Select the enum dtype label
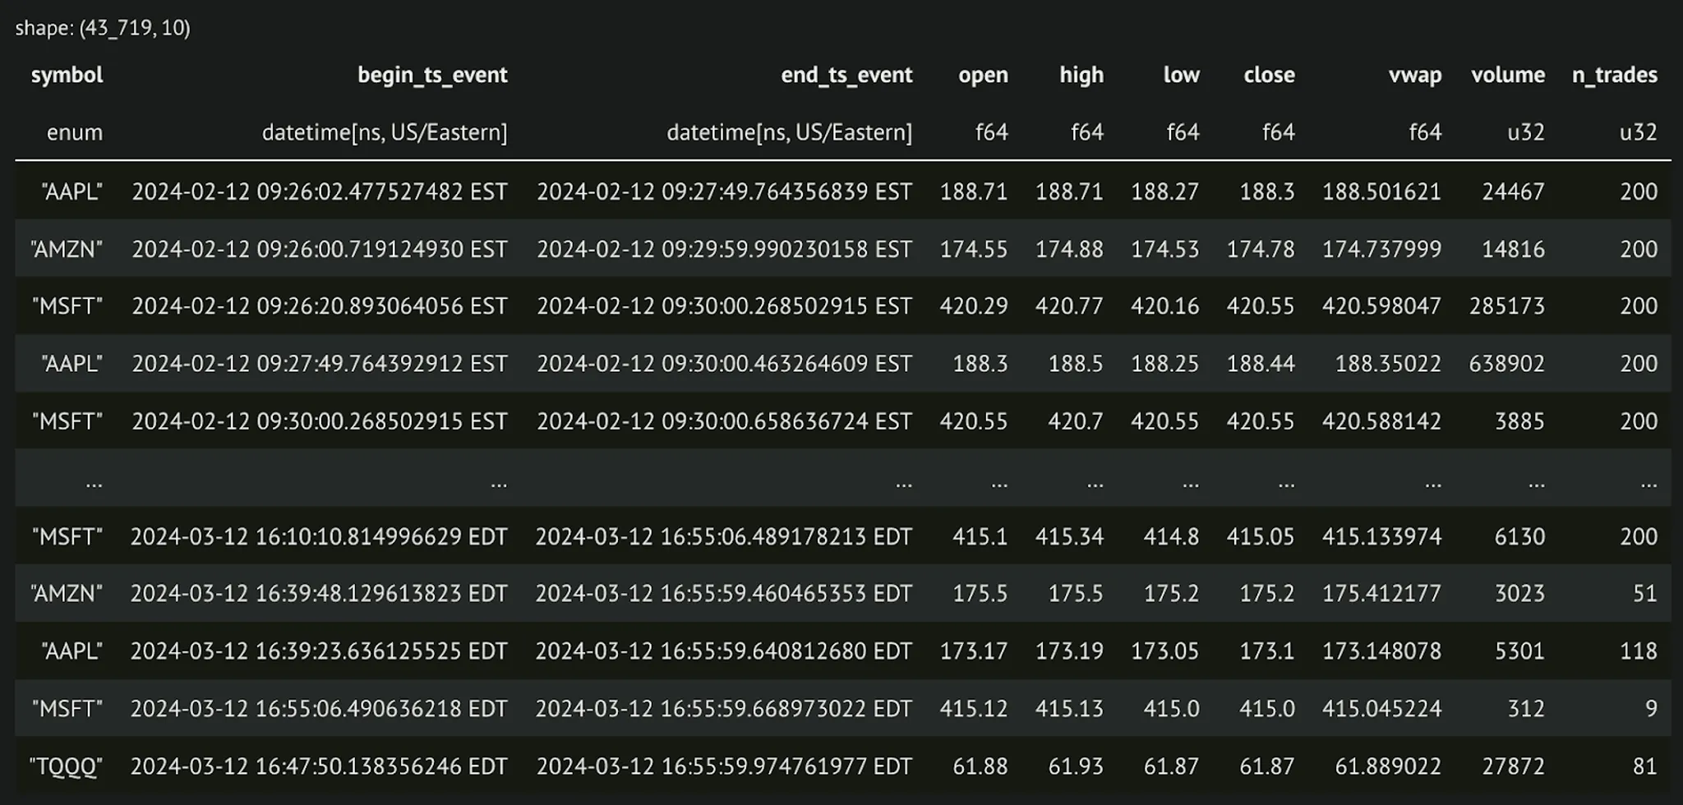The height and width of the screenshot is (805, 1683). tap(75, 132)
